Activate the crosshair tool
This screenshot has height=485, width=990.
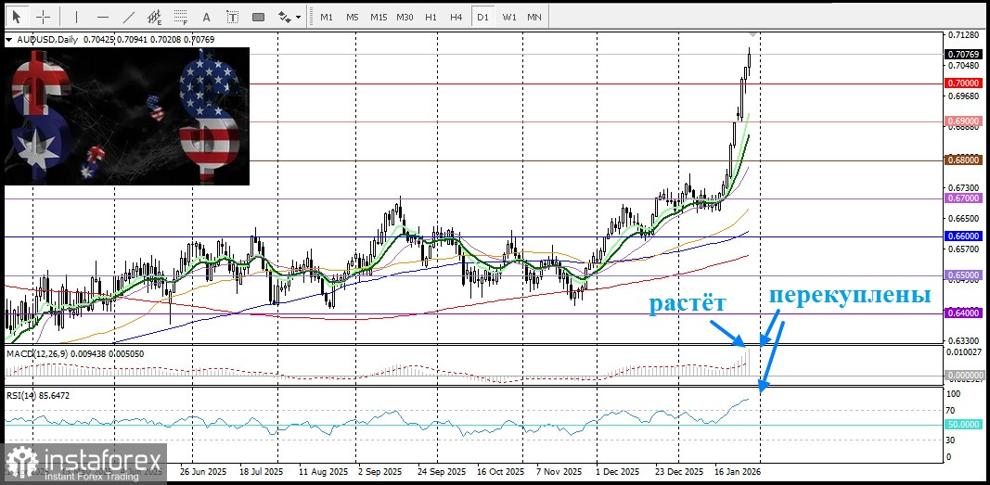tap(44, 17)
